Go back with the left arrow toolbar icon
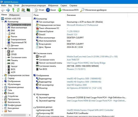This screenshot has height=117, width=138. click(x=3, y=10)
